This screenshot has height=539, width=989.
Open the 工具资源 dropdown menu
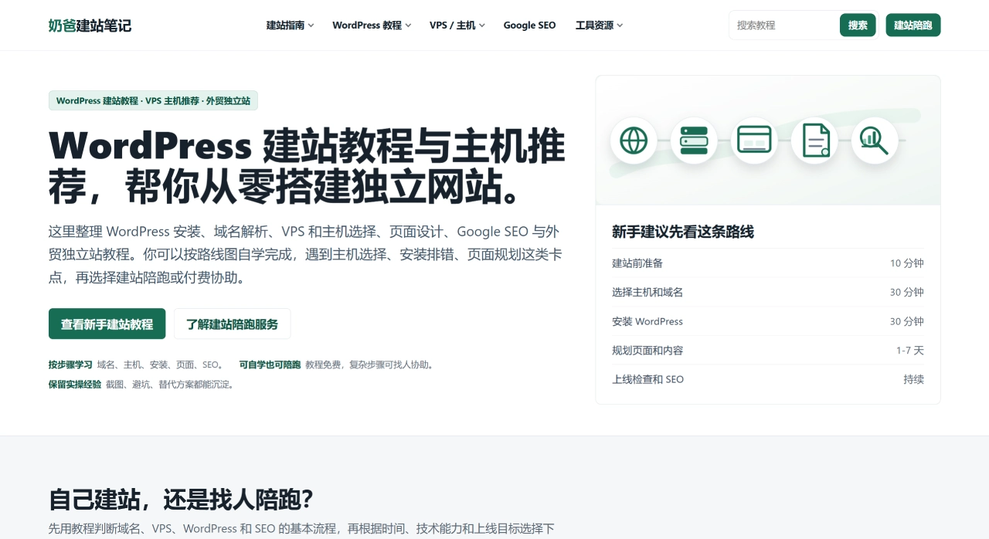pos(599,25)
